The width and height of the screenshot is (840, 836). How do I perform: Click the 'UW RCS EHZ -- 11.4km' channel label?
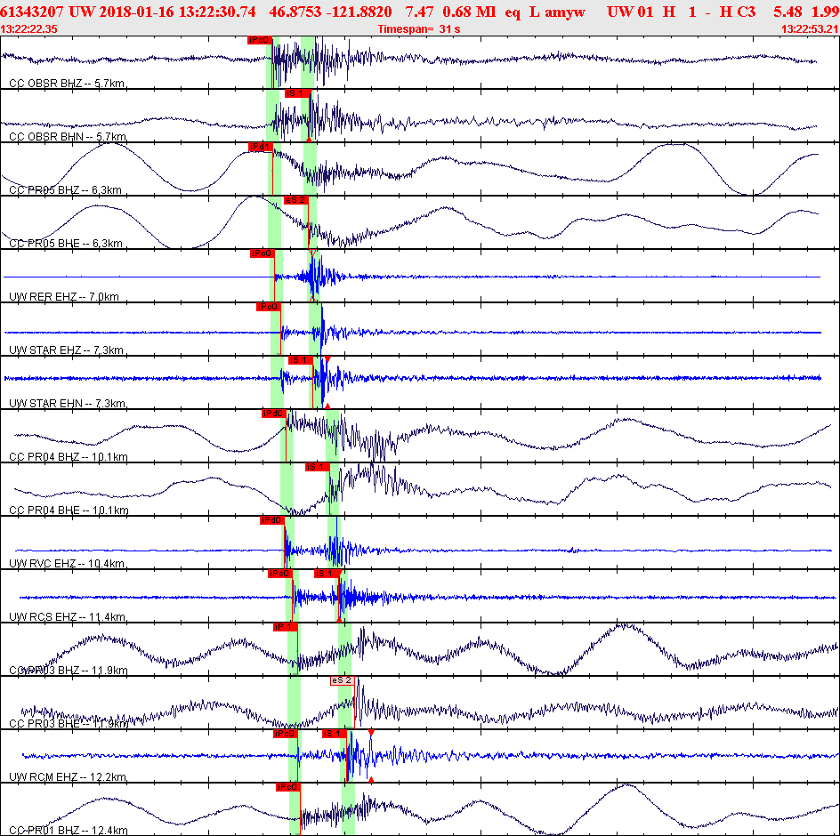click(68, 617)
